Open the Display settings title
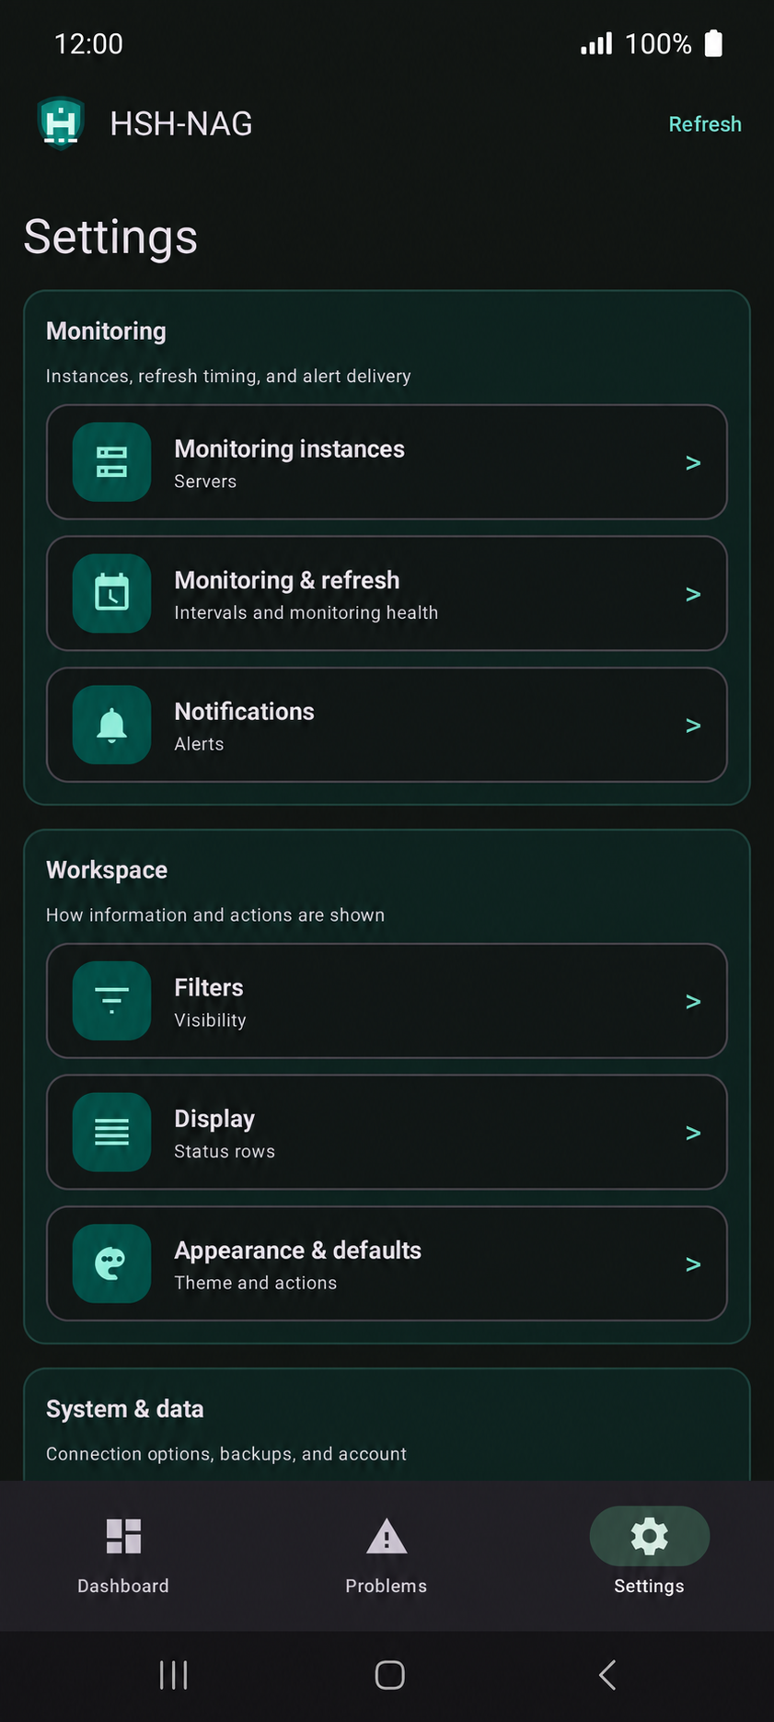 pos(214,1120)
